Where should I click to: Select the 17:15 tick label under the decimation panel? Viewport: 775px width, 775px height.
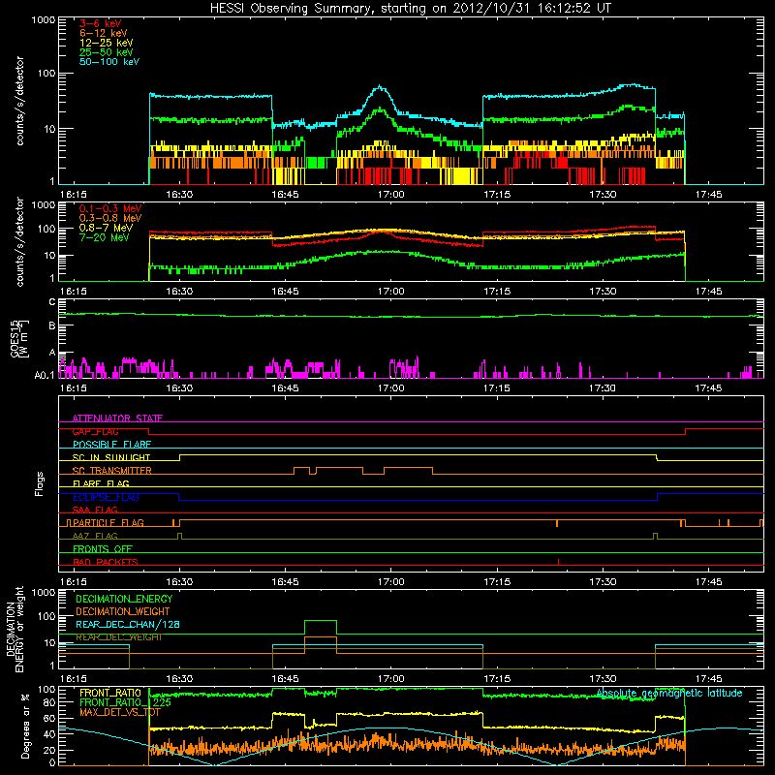(497, 679)
